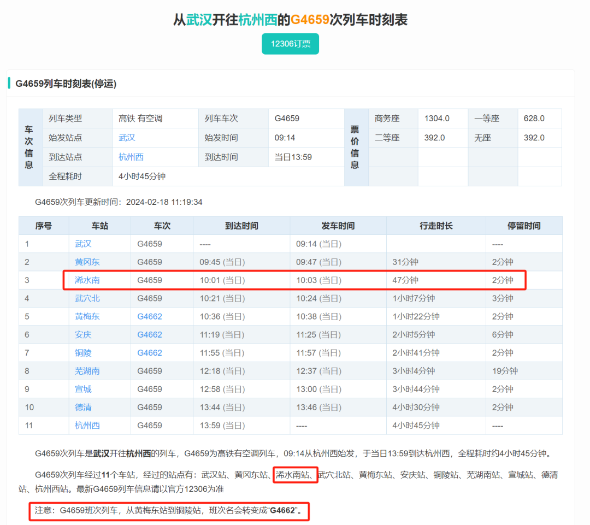Open 武穴北 station link
This screenshot has height=525, width=590.
point(87,298)
